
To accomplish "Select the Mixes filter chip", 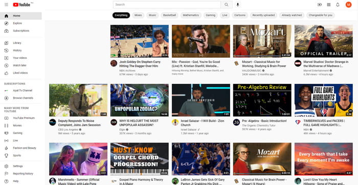I will pos(138,15).
